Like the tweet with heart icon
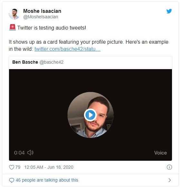181x189 pixels. (x=12, y=167)
